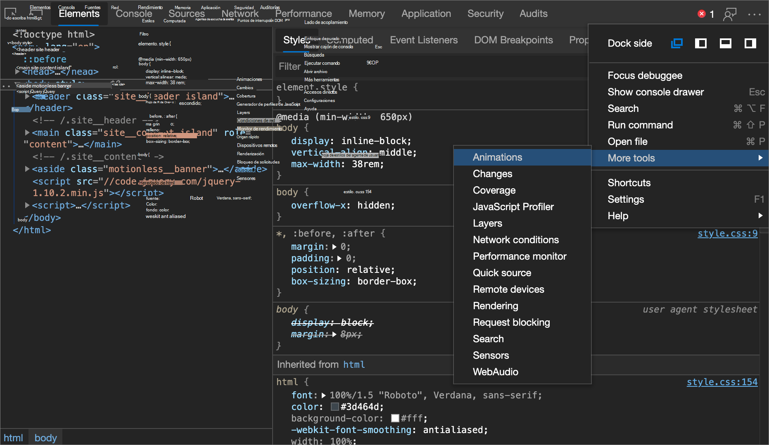This screenshot has height=445, width=769.
Task: Click the three-dot customize DevTools menu
Action: pyautogui.click(x=754, y=14)
